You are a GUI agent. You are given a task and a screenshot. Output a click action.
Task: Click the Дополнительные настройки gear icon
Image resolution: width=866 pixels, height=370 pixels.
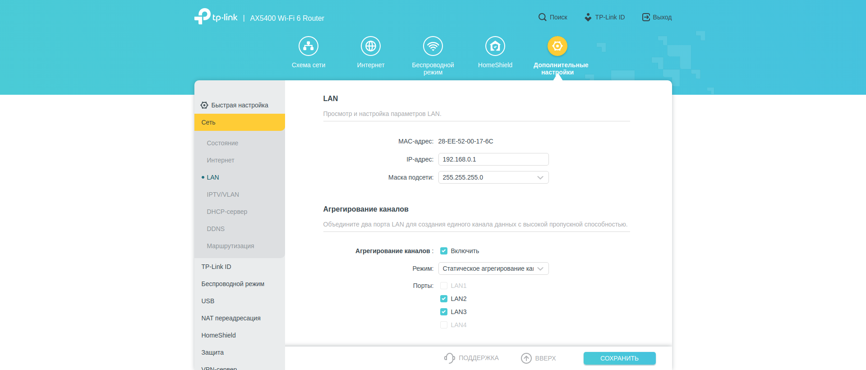click(557, 46)
